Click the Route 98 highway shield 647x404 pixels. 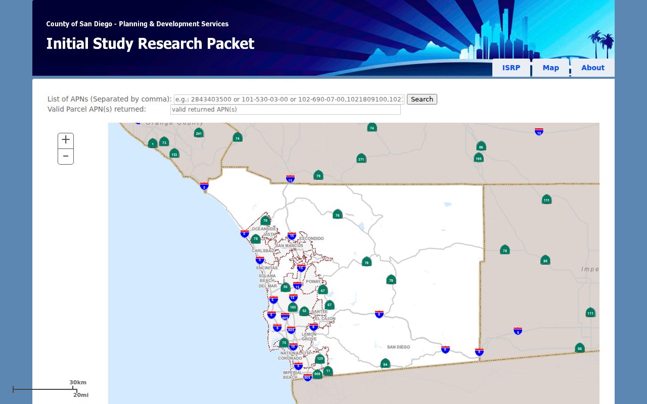tap(580, 348)
